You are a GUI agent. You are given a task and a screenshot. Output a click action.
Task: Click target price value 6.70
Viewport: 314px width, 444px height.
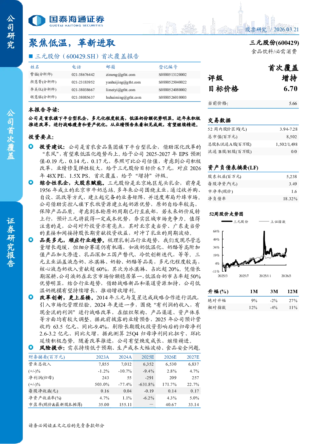(291, 89)
